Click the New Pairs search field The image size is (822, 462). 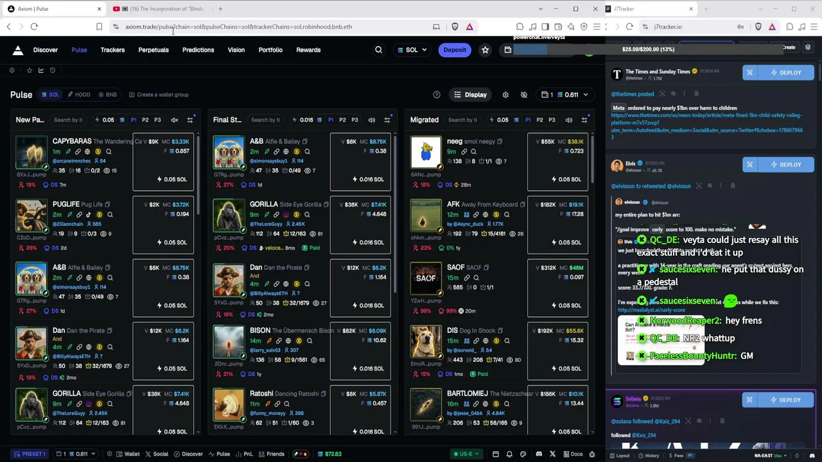(67, 120)
